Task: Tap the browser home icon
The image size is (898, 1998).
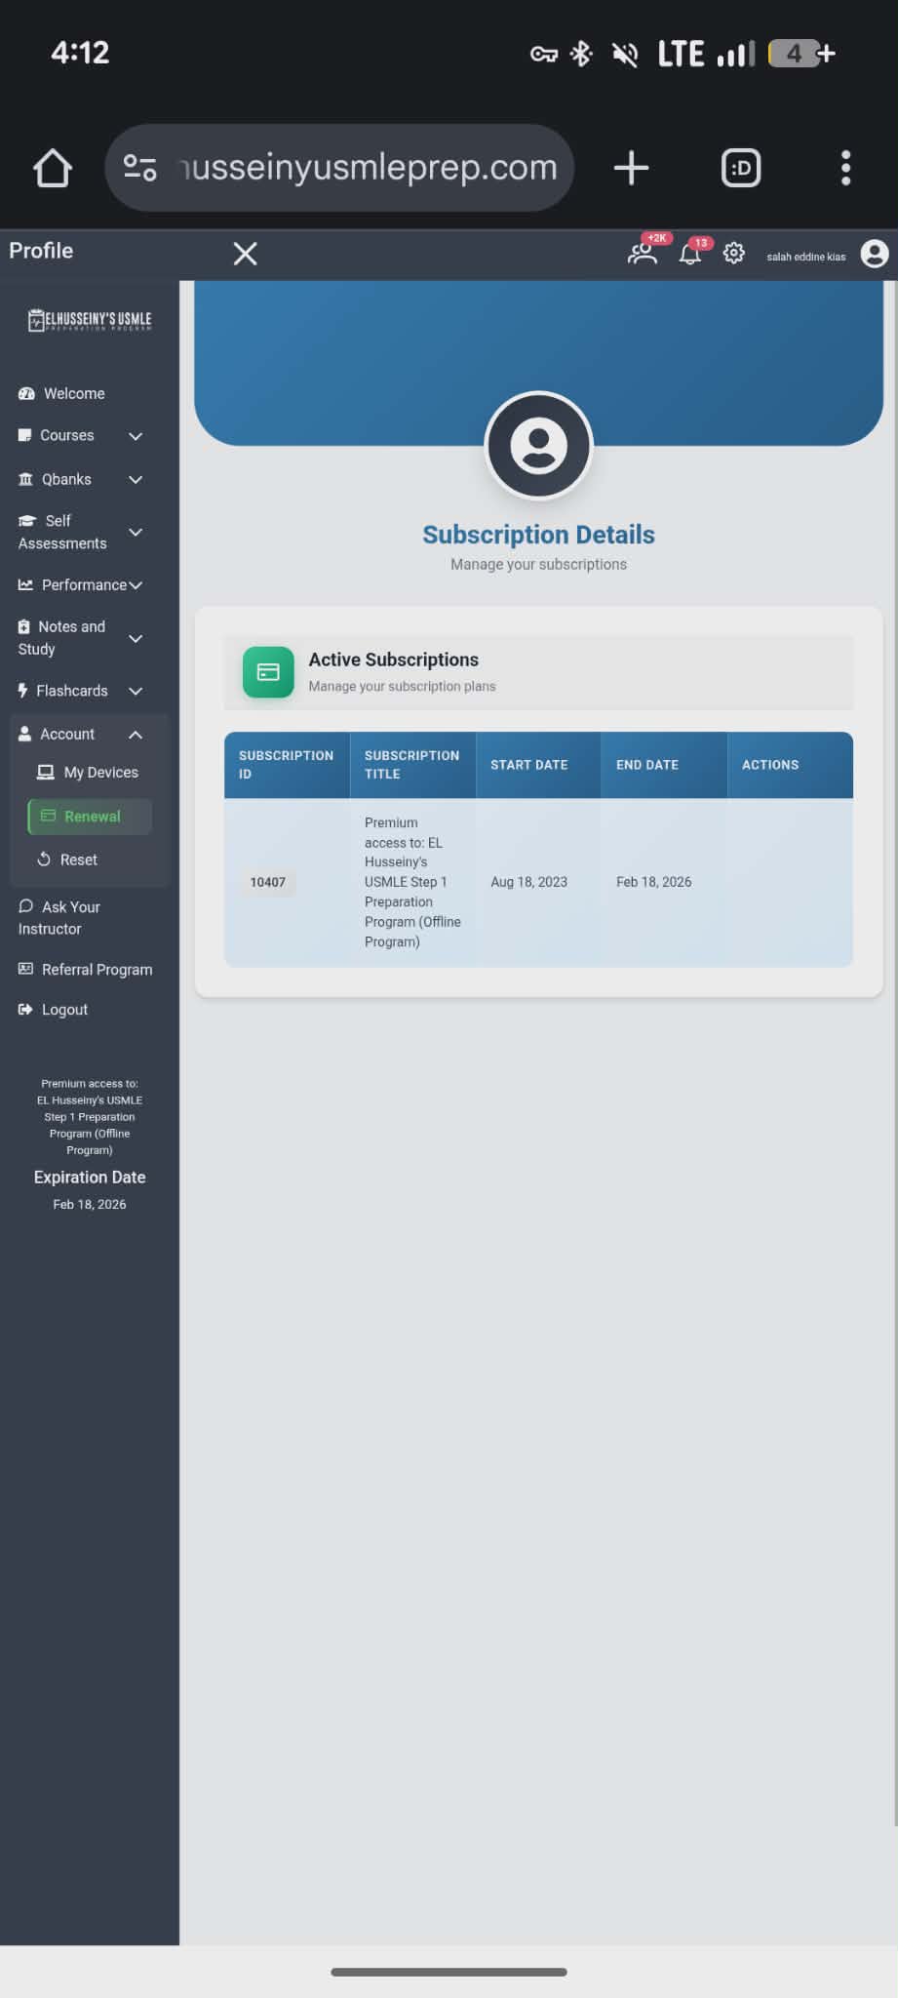Action: [x=53, y=168]
